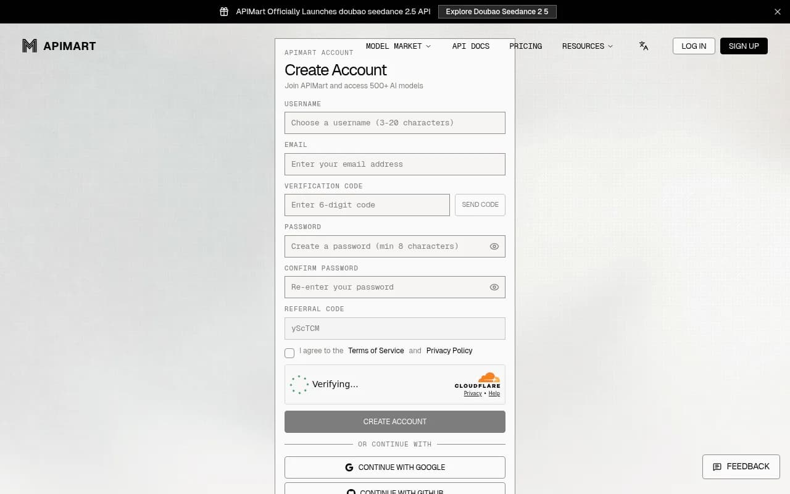790x494 pixels.
Task: Focus the Re-enter your password field
Action: point(395,287)
